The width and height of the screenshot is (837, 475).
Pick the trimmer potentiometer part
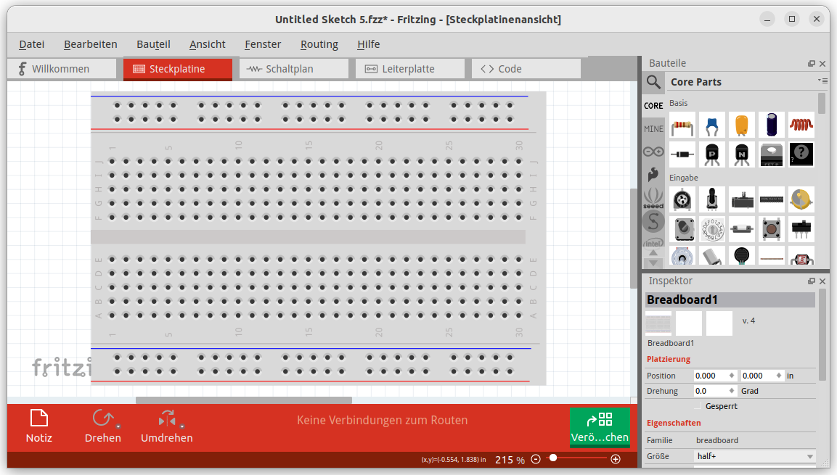pyautogui.click(x=682, y=200)
